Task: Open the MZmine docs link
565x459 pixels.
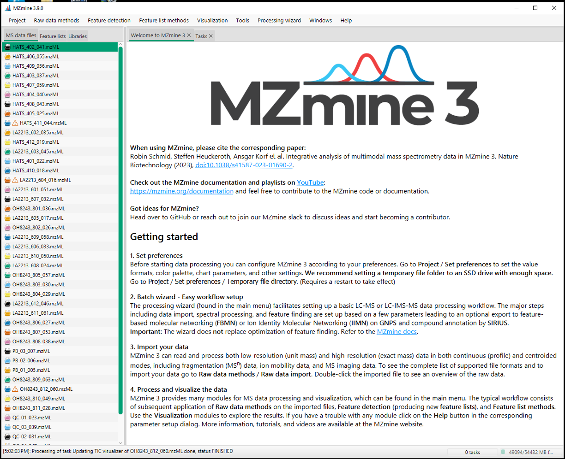Action: point(397,331)
